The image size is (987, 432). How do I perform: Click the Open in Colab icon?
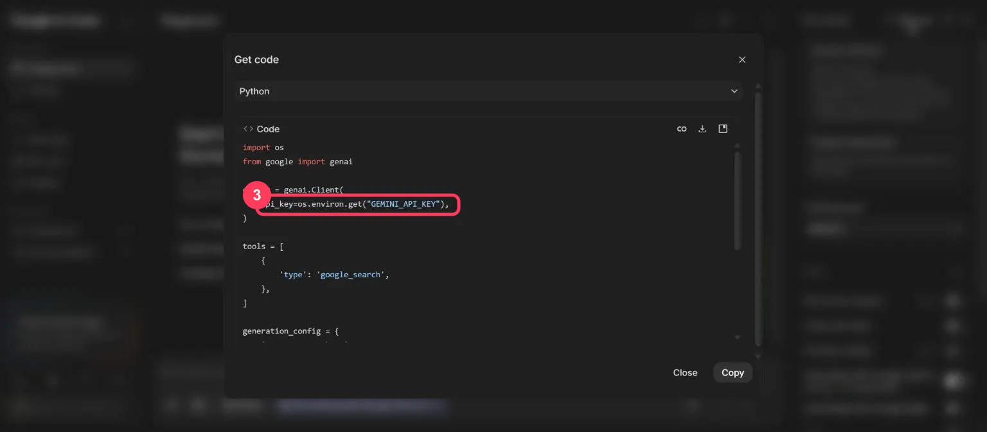(682, 129)
